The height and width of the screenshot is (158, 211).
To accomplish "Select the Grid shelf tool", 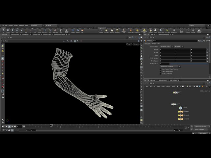I will pos(21,31).
